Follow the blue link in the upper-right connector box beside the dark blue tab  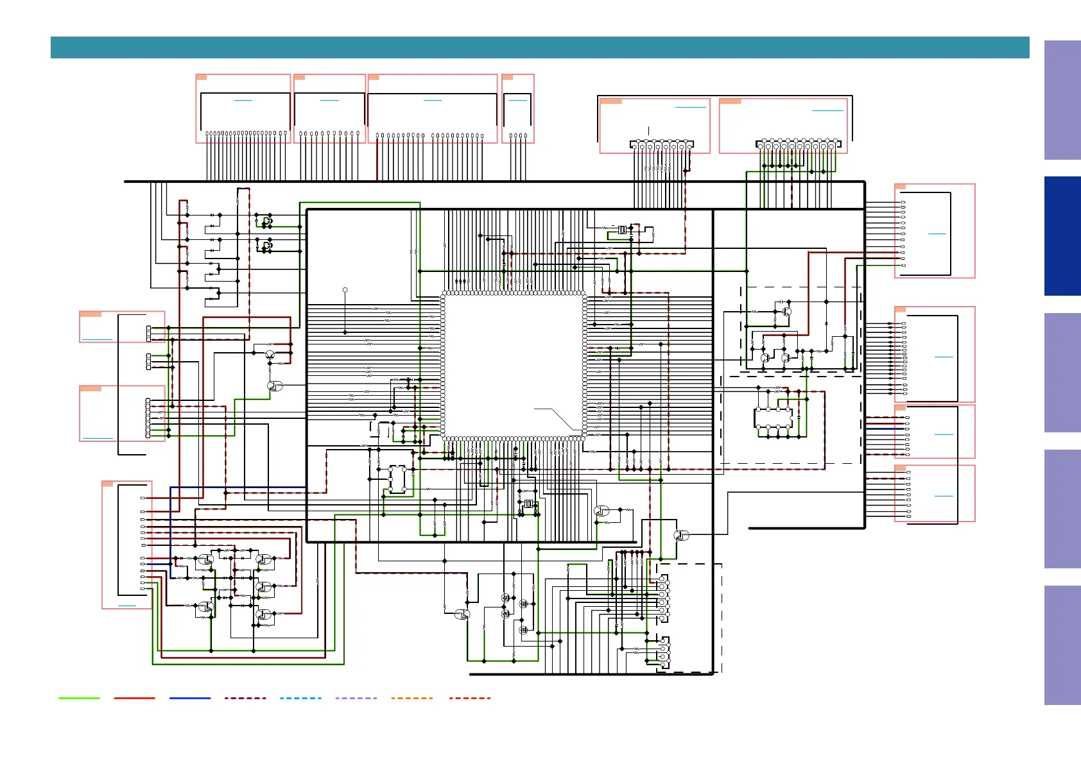pyautogui.click(x=937, y=233)
